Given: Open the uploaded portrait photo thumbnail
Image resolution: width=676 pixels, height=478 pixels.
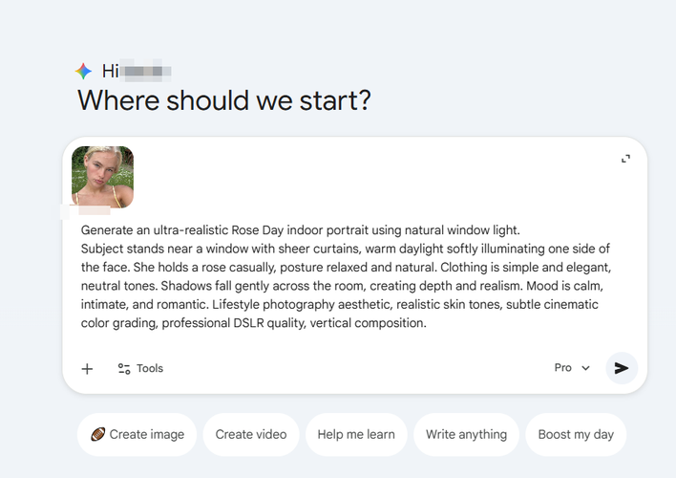Looking at the screenshot, I should (103, 176).
